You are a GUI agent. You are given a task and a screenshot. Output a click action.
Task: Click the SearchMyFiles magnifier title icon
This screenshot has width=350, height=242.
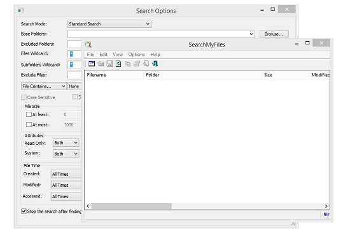88,44
